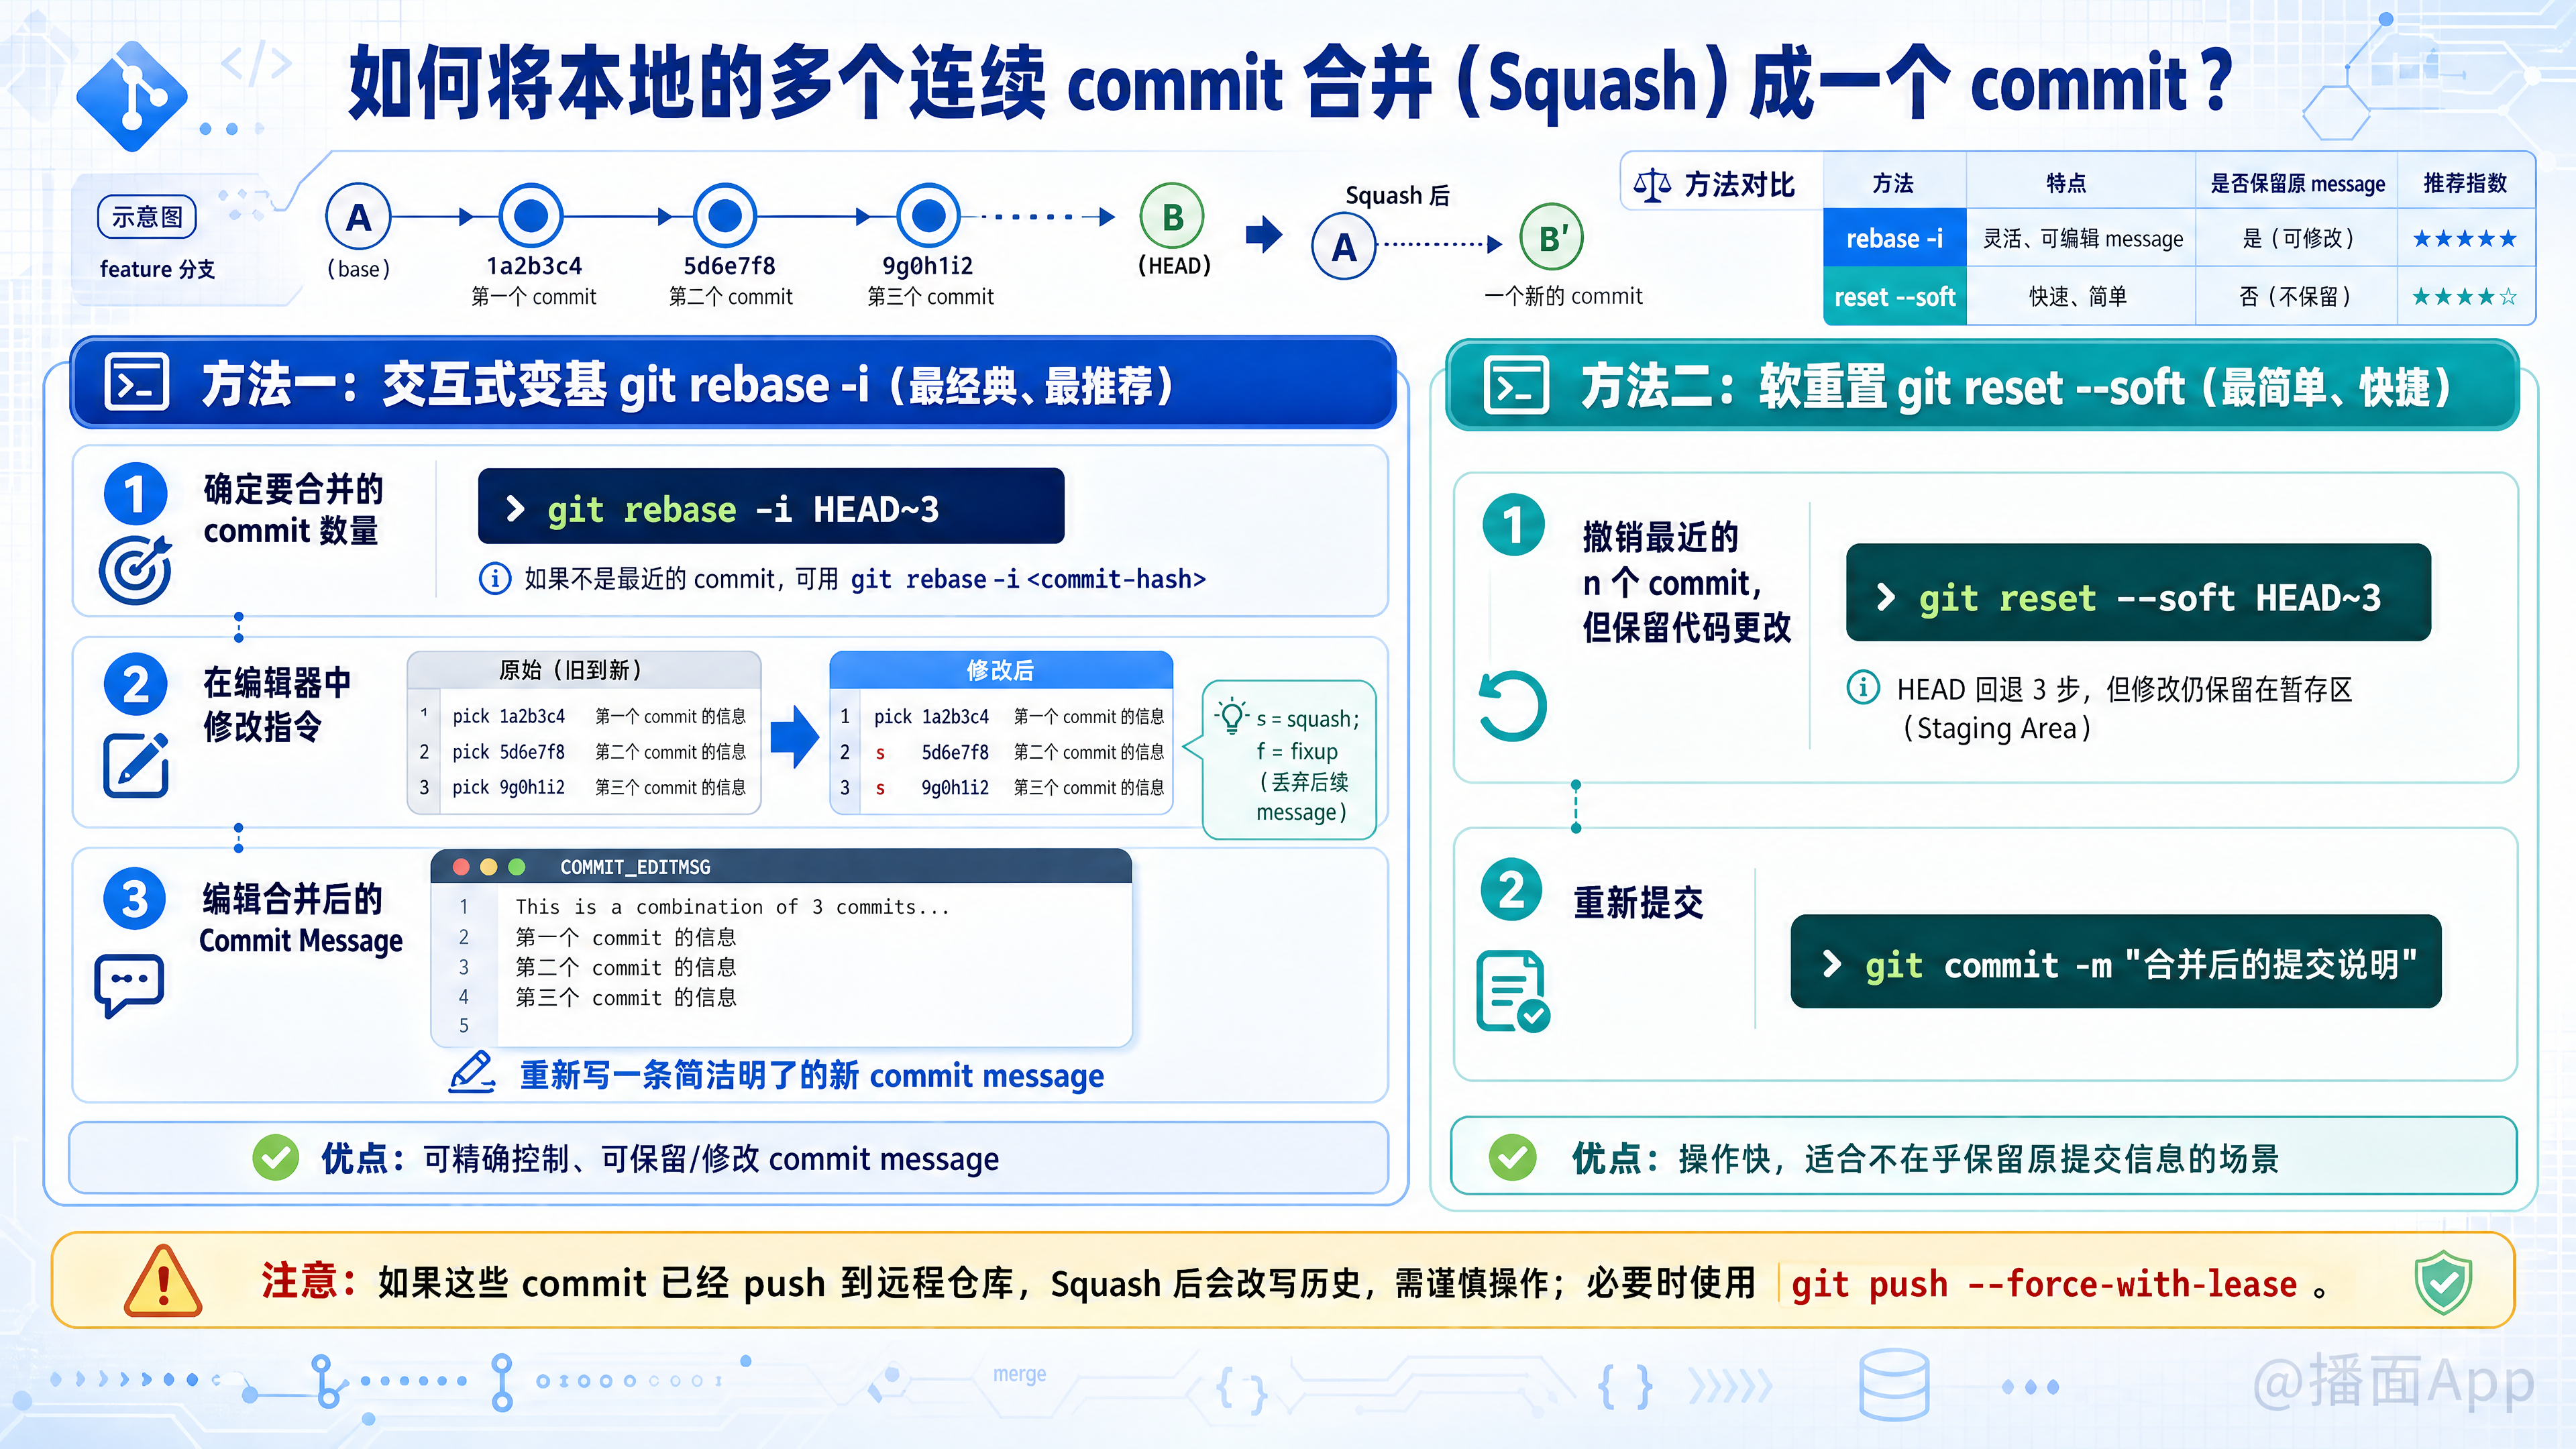Screen dimensions: 2576x1449
Task: Click the reset --soft cell in the comparison table
Action: (1895, 296)
